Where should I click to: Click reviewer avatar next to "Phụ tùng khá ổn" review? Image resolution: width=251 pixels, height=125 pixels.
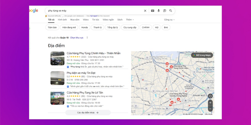(x=68, y=67)
